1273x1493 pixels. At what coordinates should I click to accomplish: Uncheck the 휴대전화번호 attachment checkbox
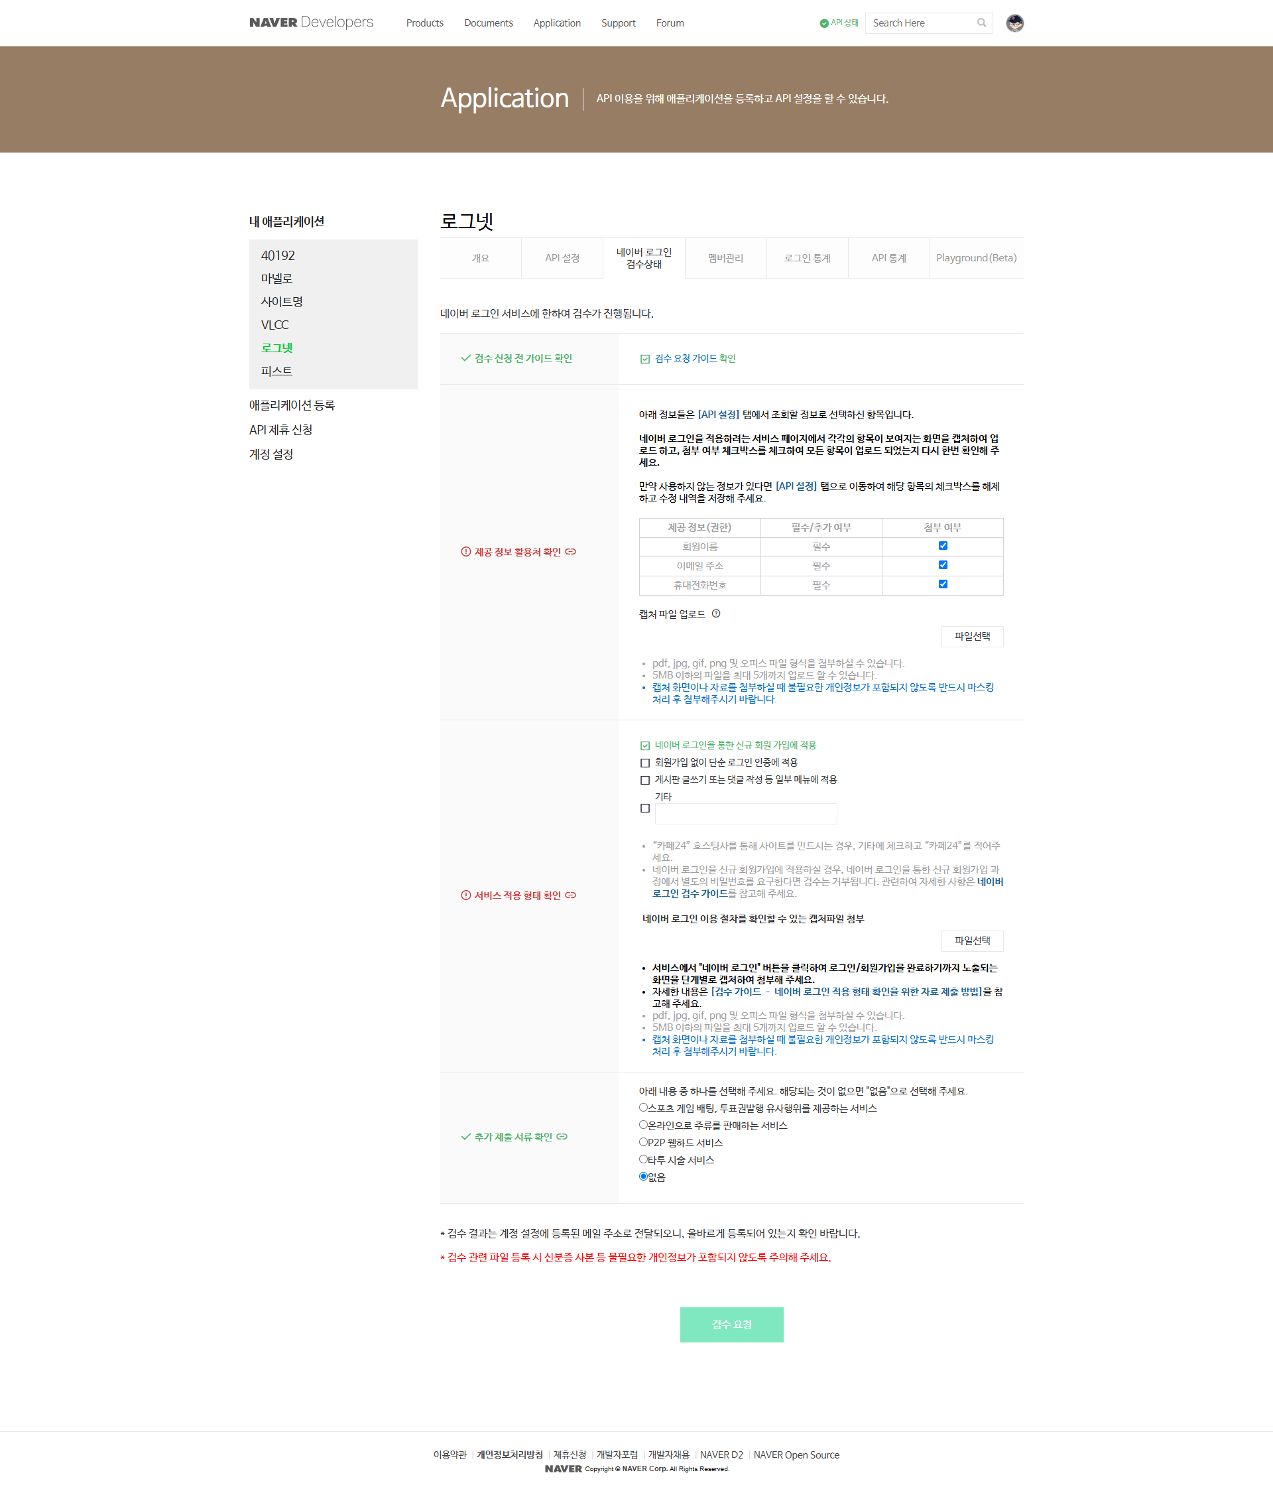click(x=942, y=584)
